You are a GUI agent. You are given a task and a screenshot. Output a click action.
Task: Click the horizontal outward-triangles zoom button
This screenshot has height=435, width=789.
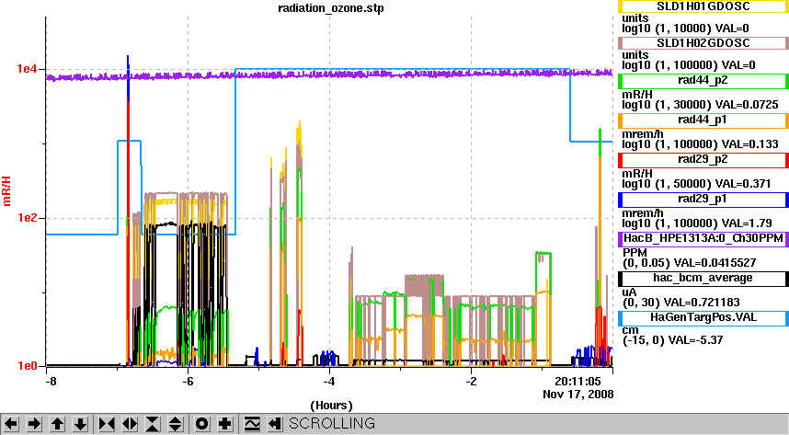tap(130, 424)
